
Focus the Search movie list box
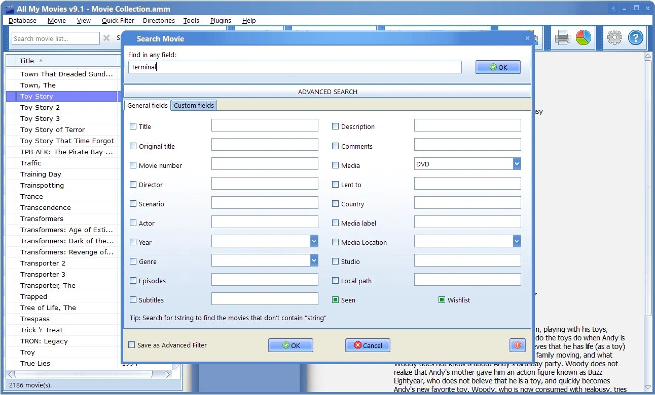pyautogui.click(x=55, y=38)
